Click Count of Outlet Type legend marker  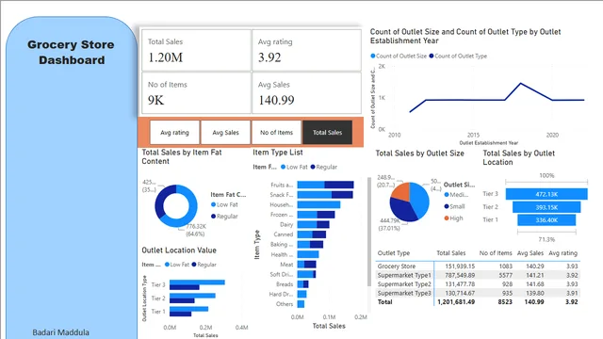pos(432,56)
